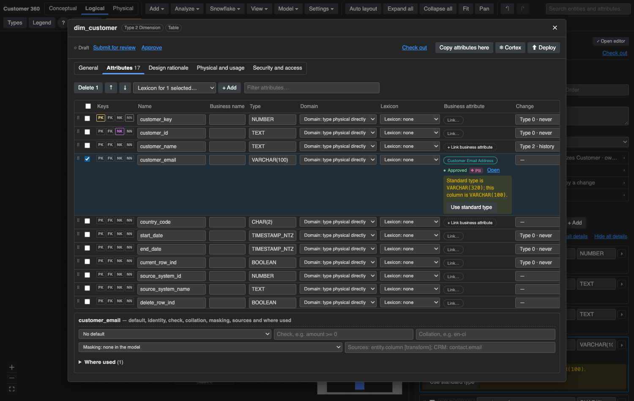Screen dimensions: 634x401
Task: Open the Cortex snowflake button
Action: coord(510,48)
